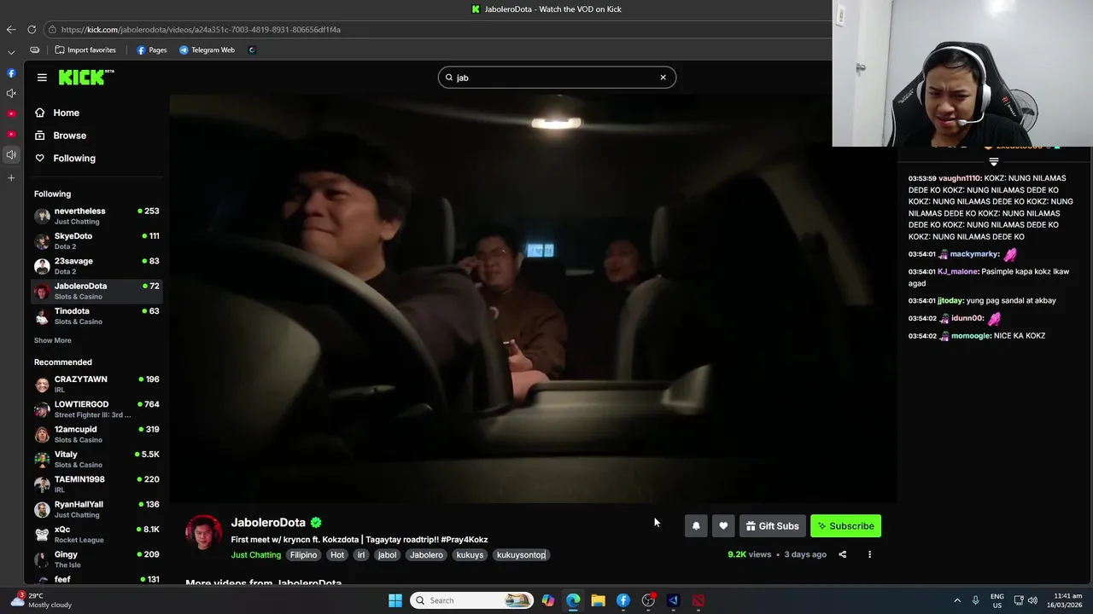The height and width of the screenshot is (614, 1093).
Task: Go back in the browser
Action: click(x=11, y=29)
